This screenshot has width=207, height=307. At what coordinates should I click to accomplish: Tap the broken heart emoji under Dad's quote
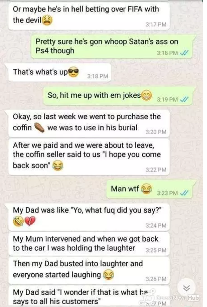30,221
